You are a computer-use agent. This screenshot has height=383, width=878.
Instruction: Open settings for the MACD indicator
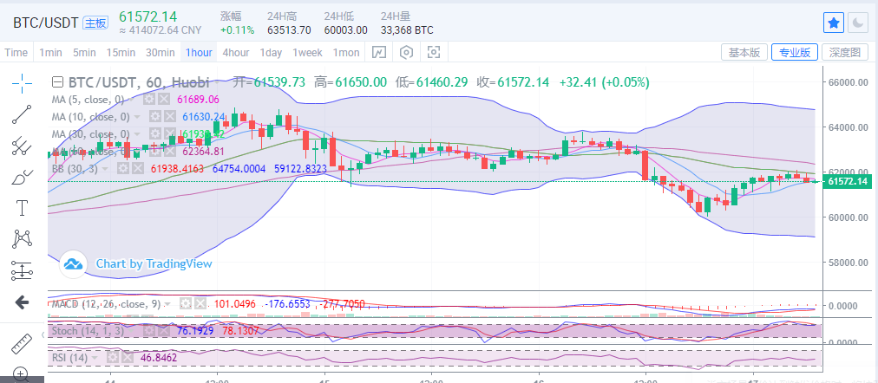pos(186,304)
